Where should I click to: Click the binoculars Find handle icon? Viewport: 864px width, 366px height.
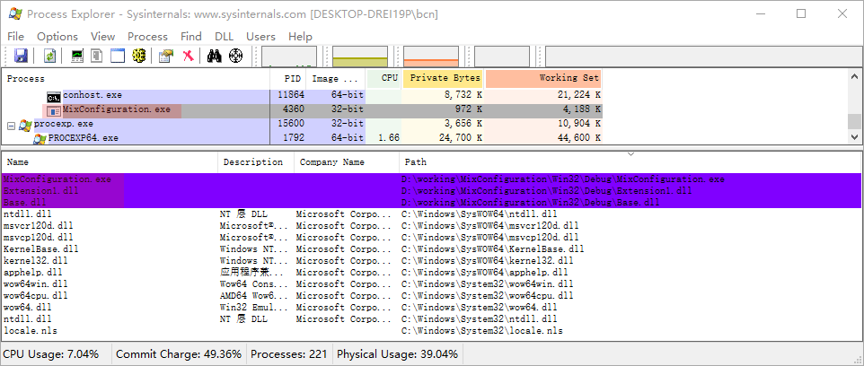click(x=215, y=56)
